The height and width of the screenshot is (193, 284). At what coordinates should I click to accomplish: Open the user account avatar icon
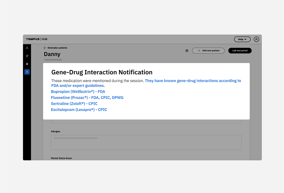pos(256,39)
